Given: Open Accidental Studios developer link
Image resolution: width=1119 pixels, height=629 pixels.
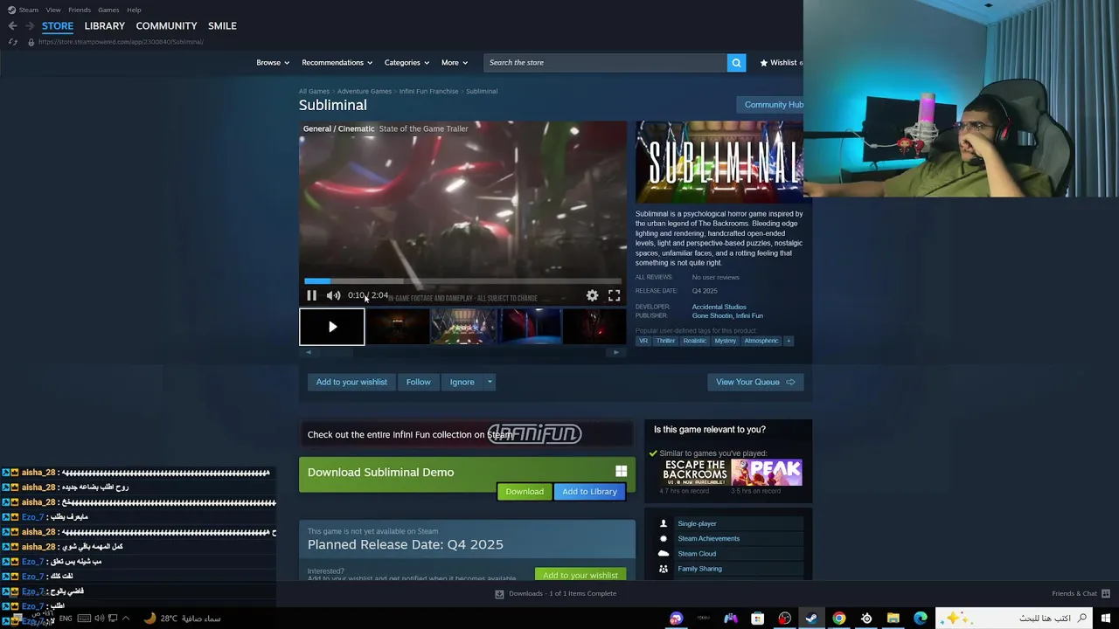Looking at the screenshot, I should 719,307.
